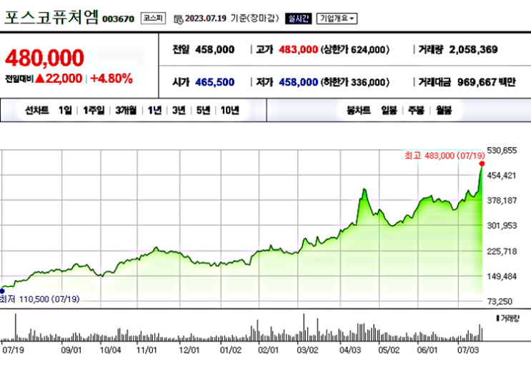This screenshot has width=531, height=369.
Task: Click the 06/01 date axis label
Action: [427, 350]
